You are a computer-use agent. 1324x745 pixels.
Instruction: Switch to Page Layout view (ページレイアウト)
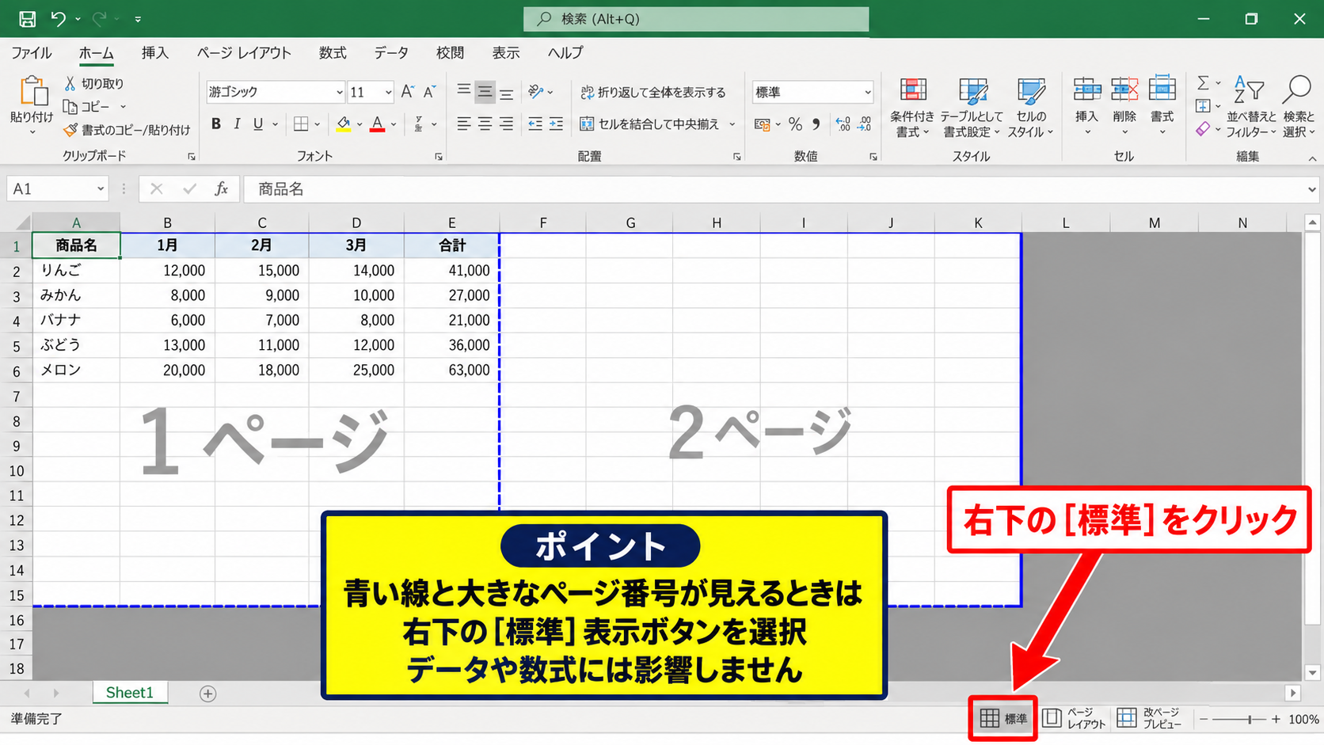tap(1073, 719)
